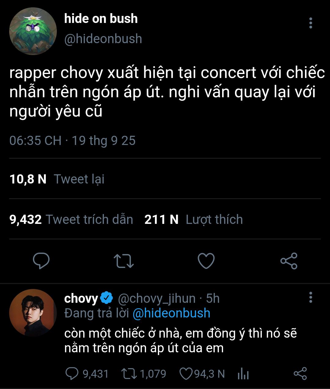Open three-dot menu on hide on bush tweet

tap(310, 23)
